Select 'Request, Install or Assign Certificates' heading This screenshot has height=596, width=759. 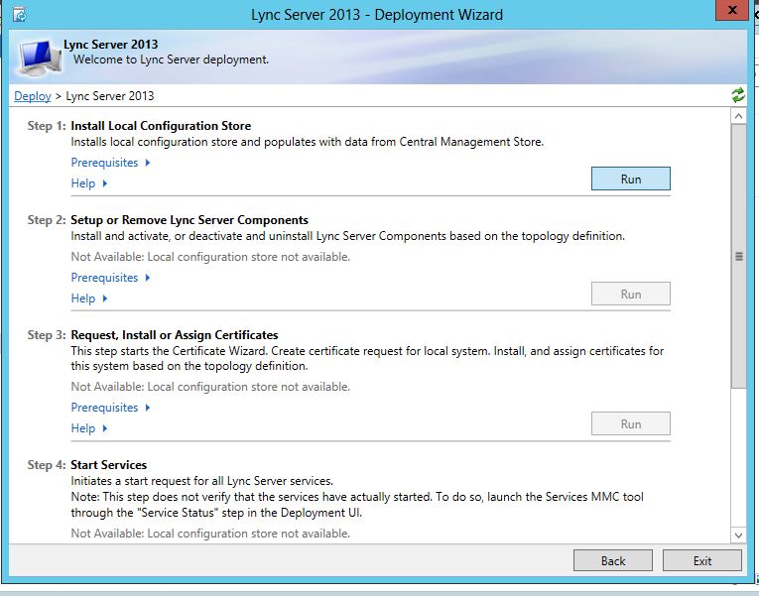(x=175, y=335)
